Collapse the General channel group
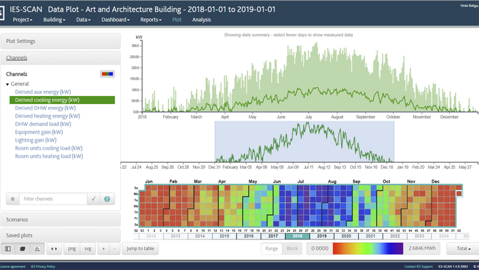 [x=7, y=84]
